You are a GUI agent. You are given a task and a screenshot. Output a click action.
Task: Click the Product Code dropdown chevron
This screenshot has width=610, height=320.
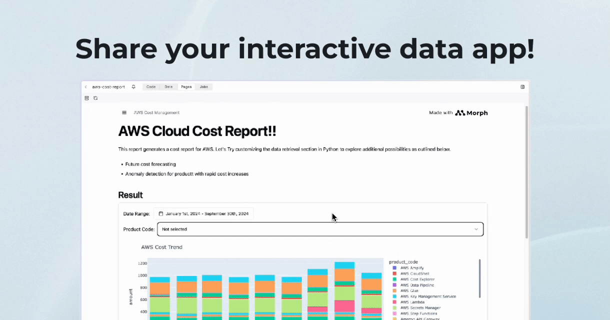pyautogui.click(x=476, y=229)
